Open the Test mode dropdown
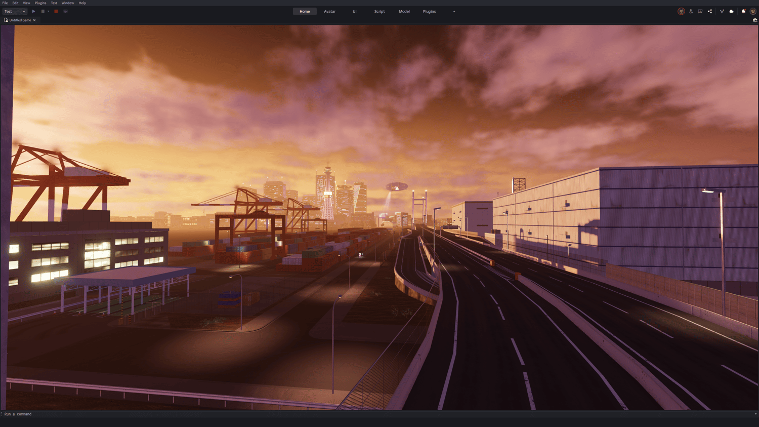This screenshot has height=427, width=759. point(15,11)
